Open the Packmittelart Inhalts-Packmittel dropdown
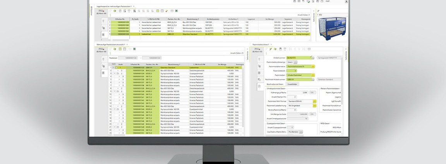Image resolution: width=446 pixels, height=164 pixels. tap(313, 75)
